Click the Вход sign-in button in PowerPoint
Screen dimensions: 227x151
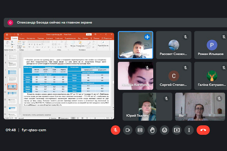[x=89, y=34]
